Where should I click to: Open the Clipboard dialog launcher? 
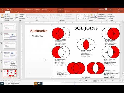pyautogui.click(x=13, y=20)
